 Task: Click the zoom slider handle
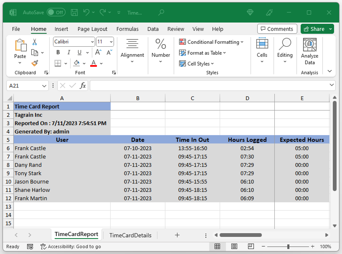(288, 247)
